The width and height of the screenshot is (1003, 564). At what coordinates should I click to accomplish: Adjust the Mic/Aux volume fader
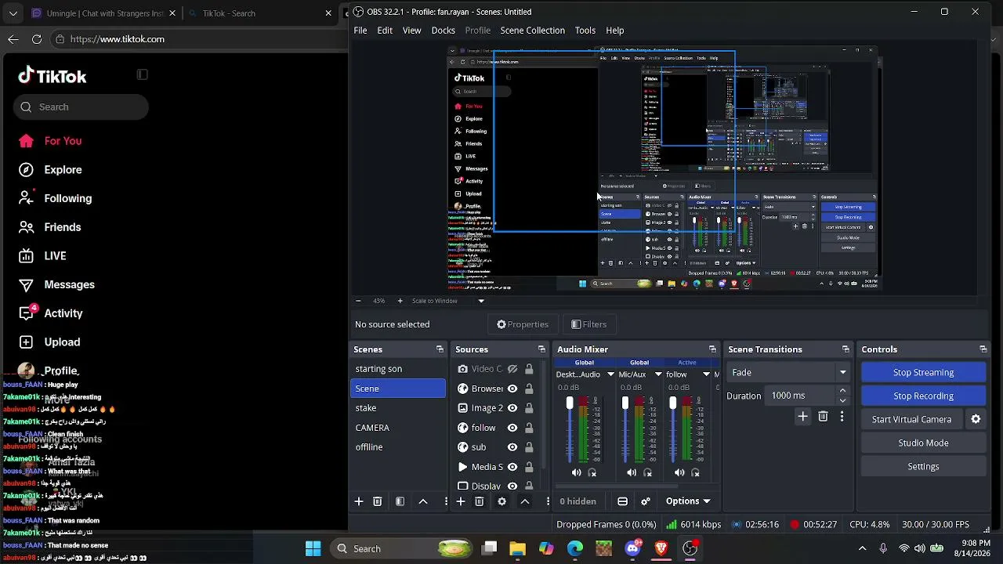pos(625,403)
